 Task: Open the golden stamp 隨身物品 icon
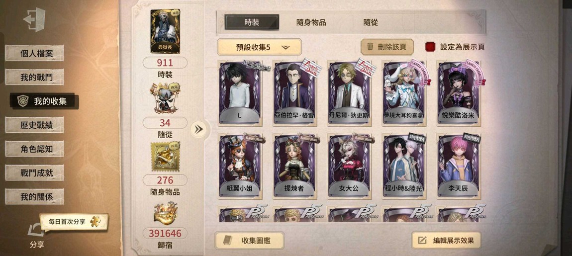(165, 157)
